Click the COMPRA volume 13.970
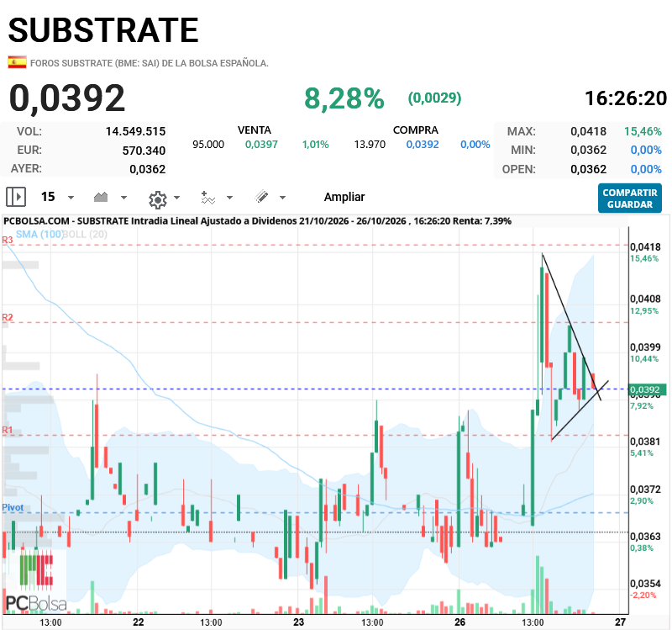Screen dimensions: 672x630 click(370, 145)
